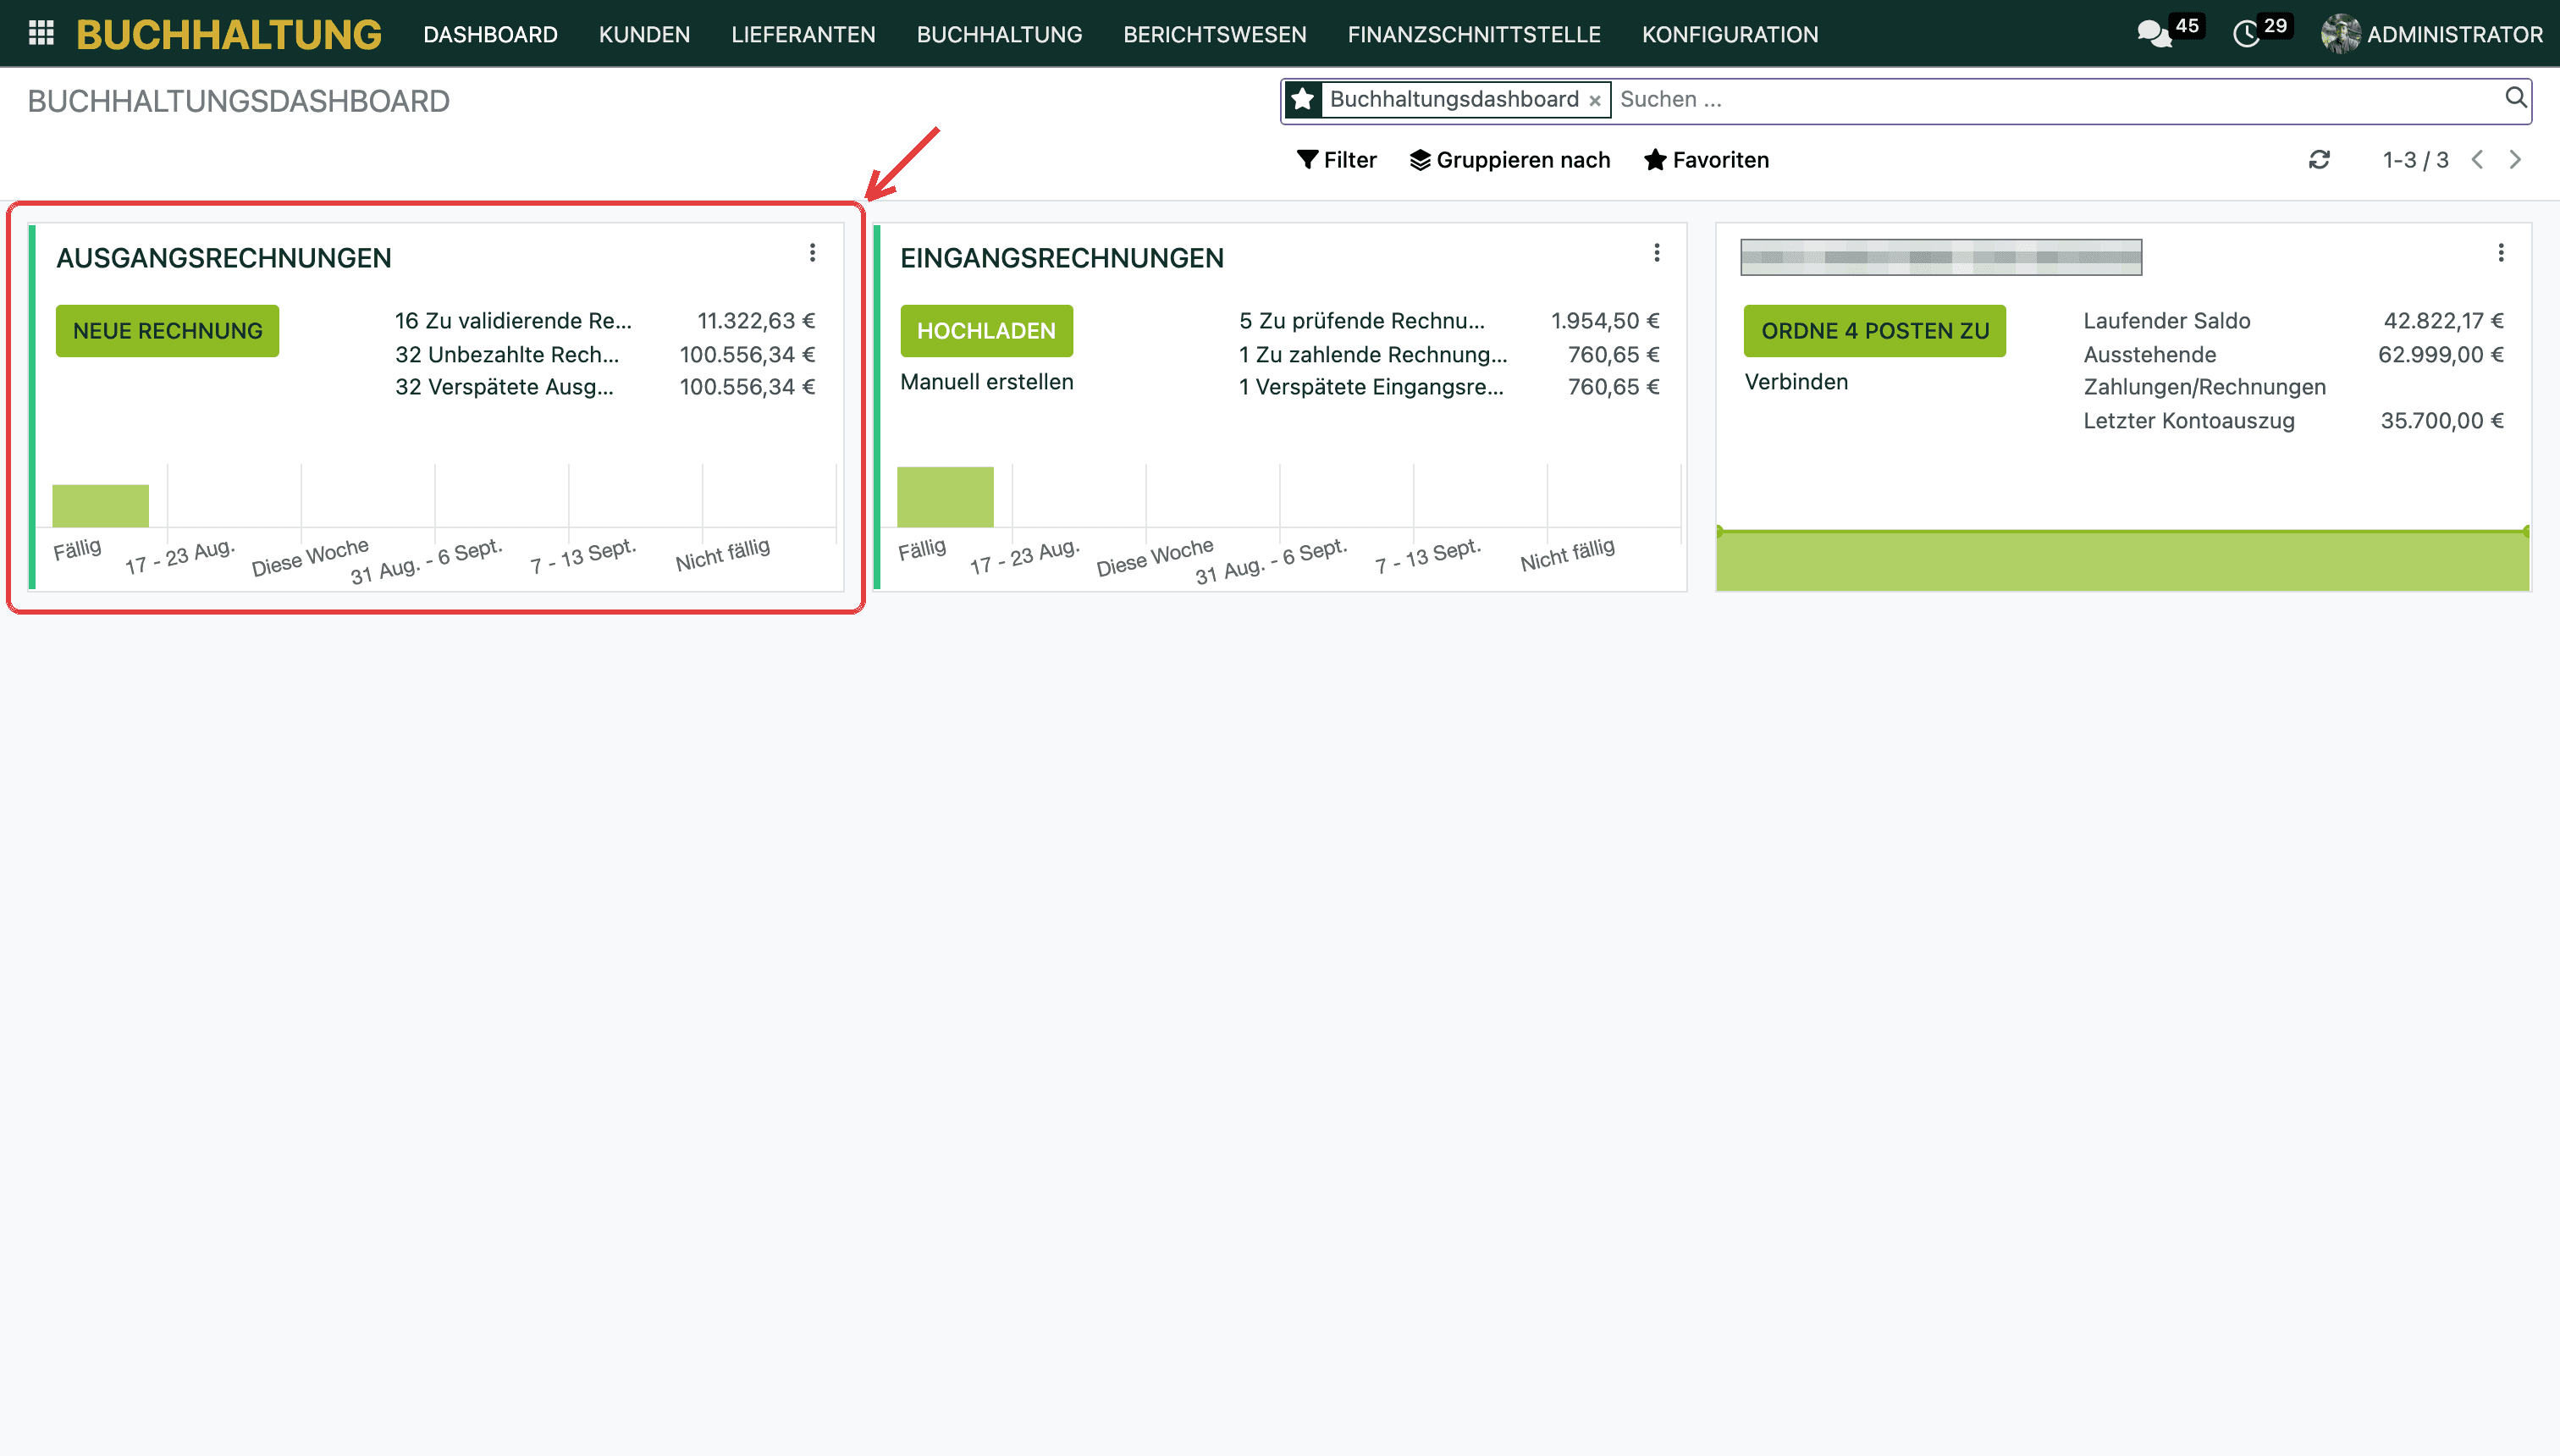The image size is (2560, 1456).
Task: Open bank card three-dot menu
Action: (x=2501, y=253)
